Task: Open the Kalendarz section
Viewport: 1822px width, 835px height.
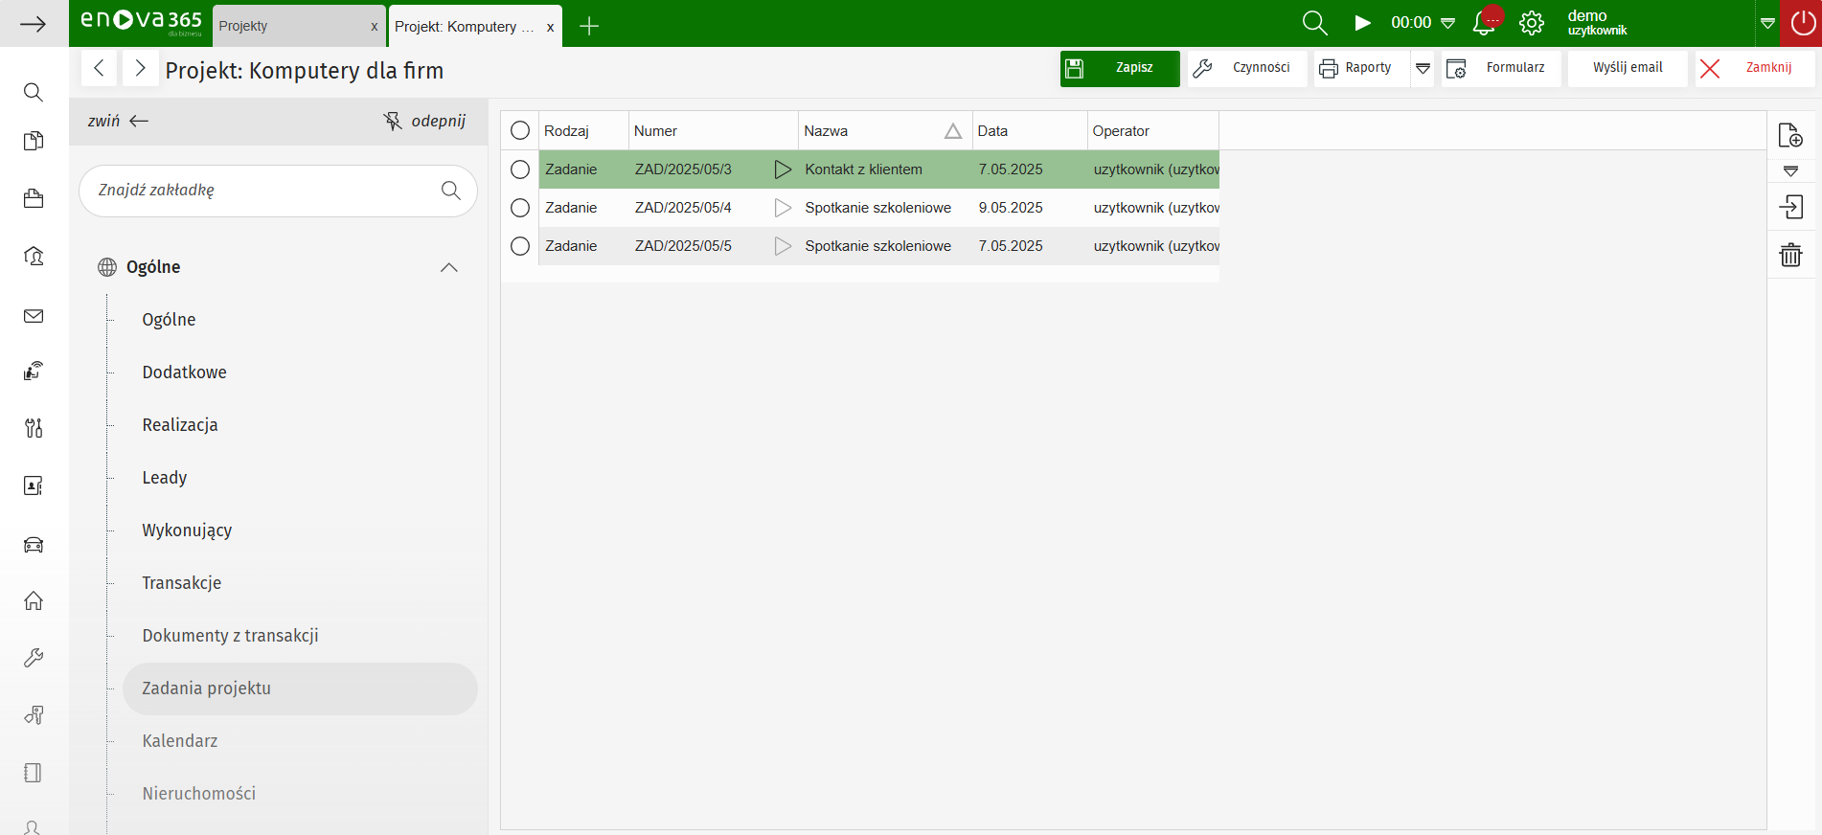Action: click(x=180, y=741)
